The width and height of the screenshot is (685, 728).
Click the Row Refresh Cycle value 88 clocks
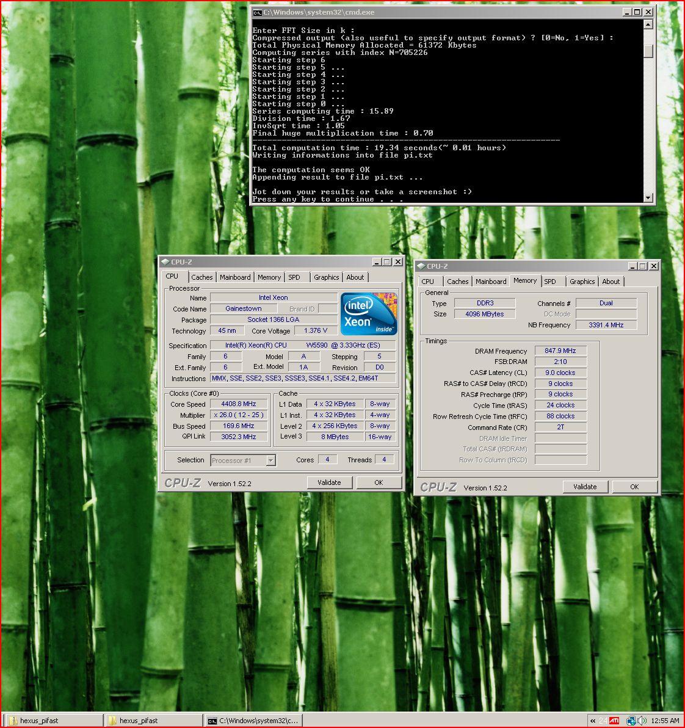pos(560,416)
